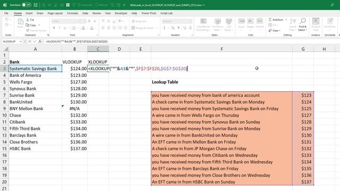Toggle Italic formatting
Image resolution: width=340 pixels, height=191 pixels.
(59, 28)
